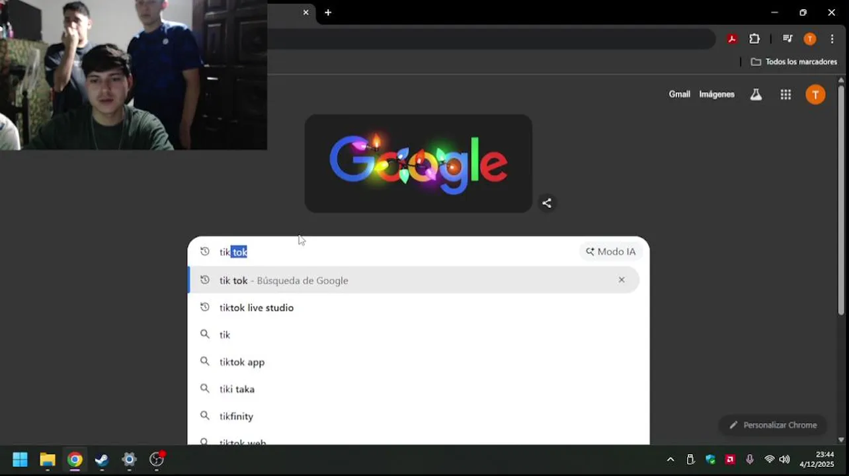This screenshot has width=849, height=476.
Task: Switch to Modo IA search
Action: point(611,252)
